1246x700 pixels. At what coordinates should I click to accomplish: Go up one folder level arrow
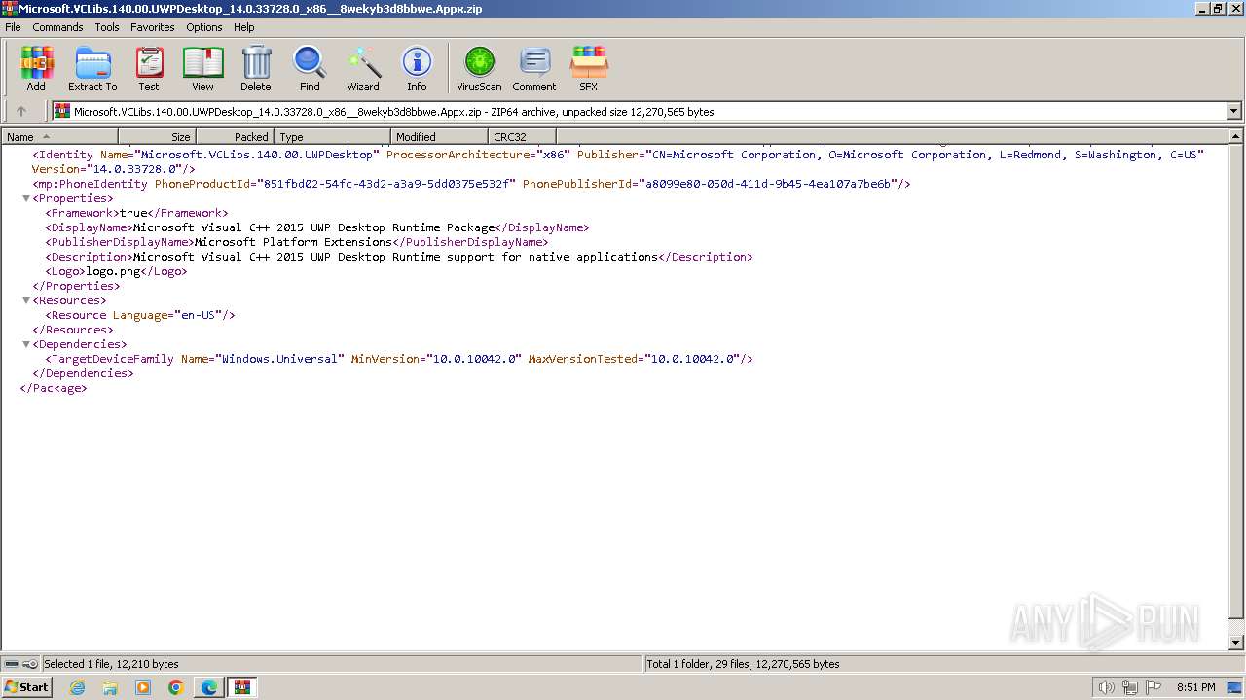point(21,111)
